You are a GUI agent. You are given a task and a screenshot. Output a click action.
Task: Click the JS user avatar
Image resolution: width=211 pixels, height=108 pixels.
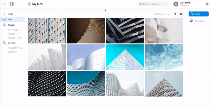pos(176,4)
